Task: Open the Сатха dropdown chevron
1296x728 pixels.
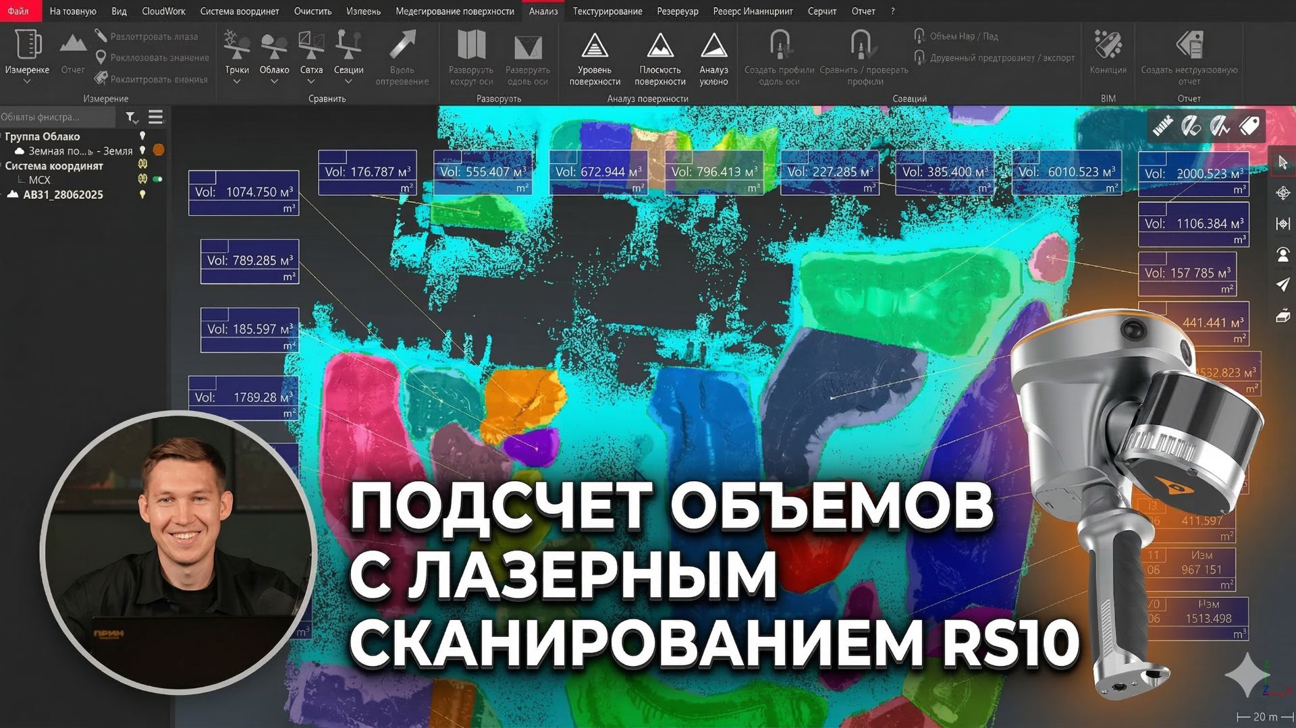Action: (x=311, y=82)
